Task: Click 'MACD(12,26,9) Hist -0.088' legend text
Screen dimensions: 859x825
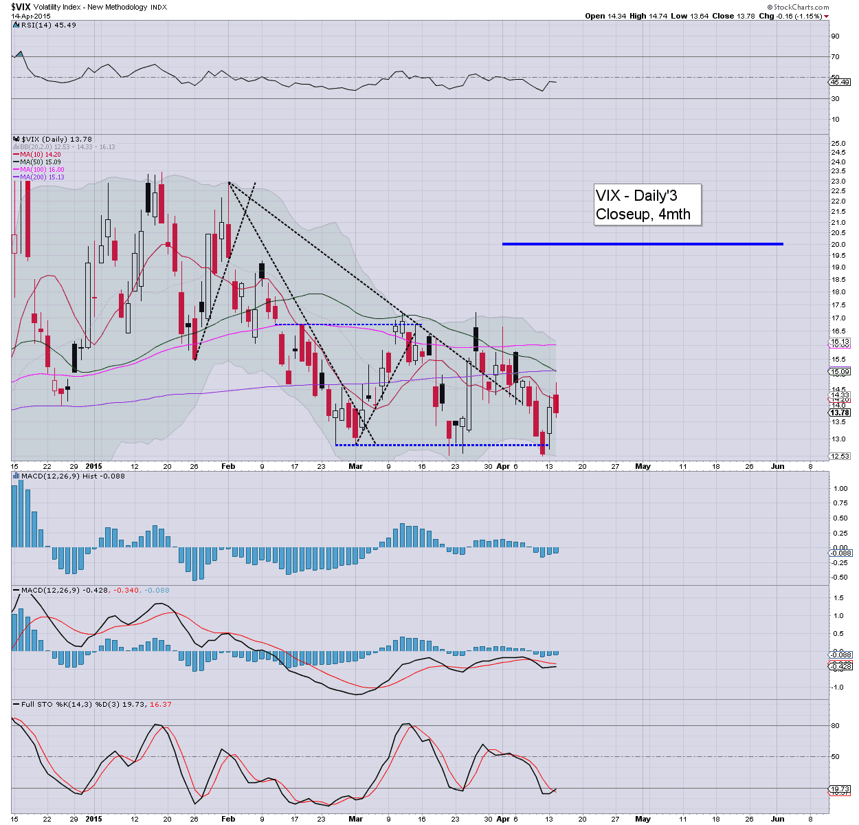Action: click(74, 476)
